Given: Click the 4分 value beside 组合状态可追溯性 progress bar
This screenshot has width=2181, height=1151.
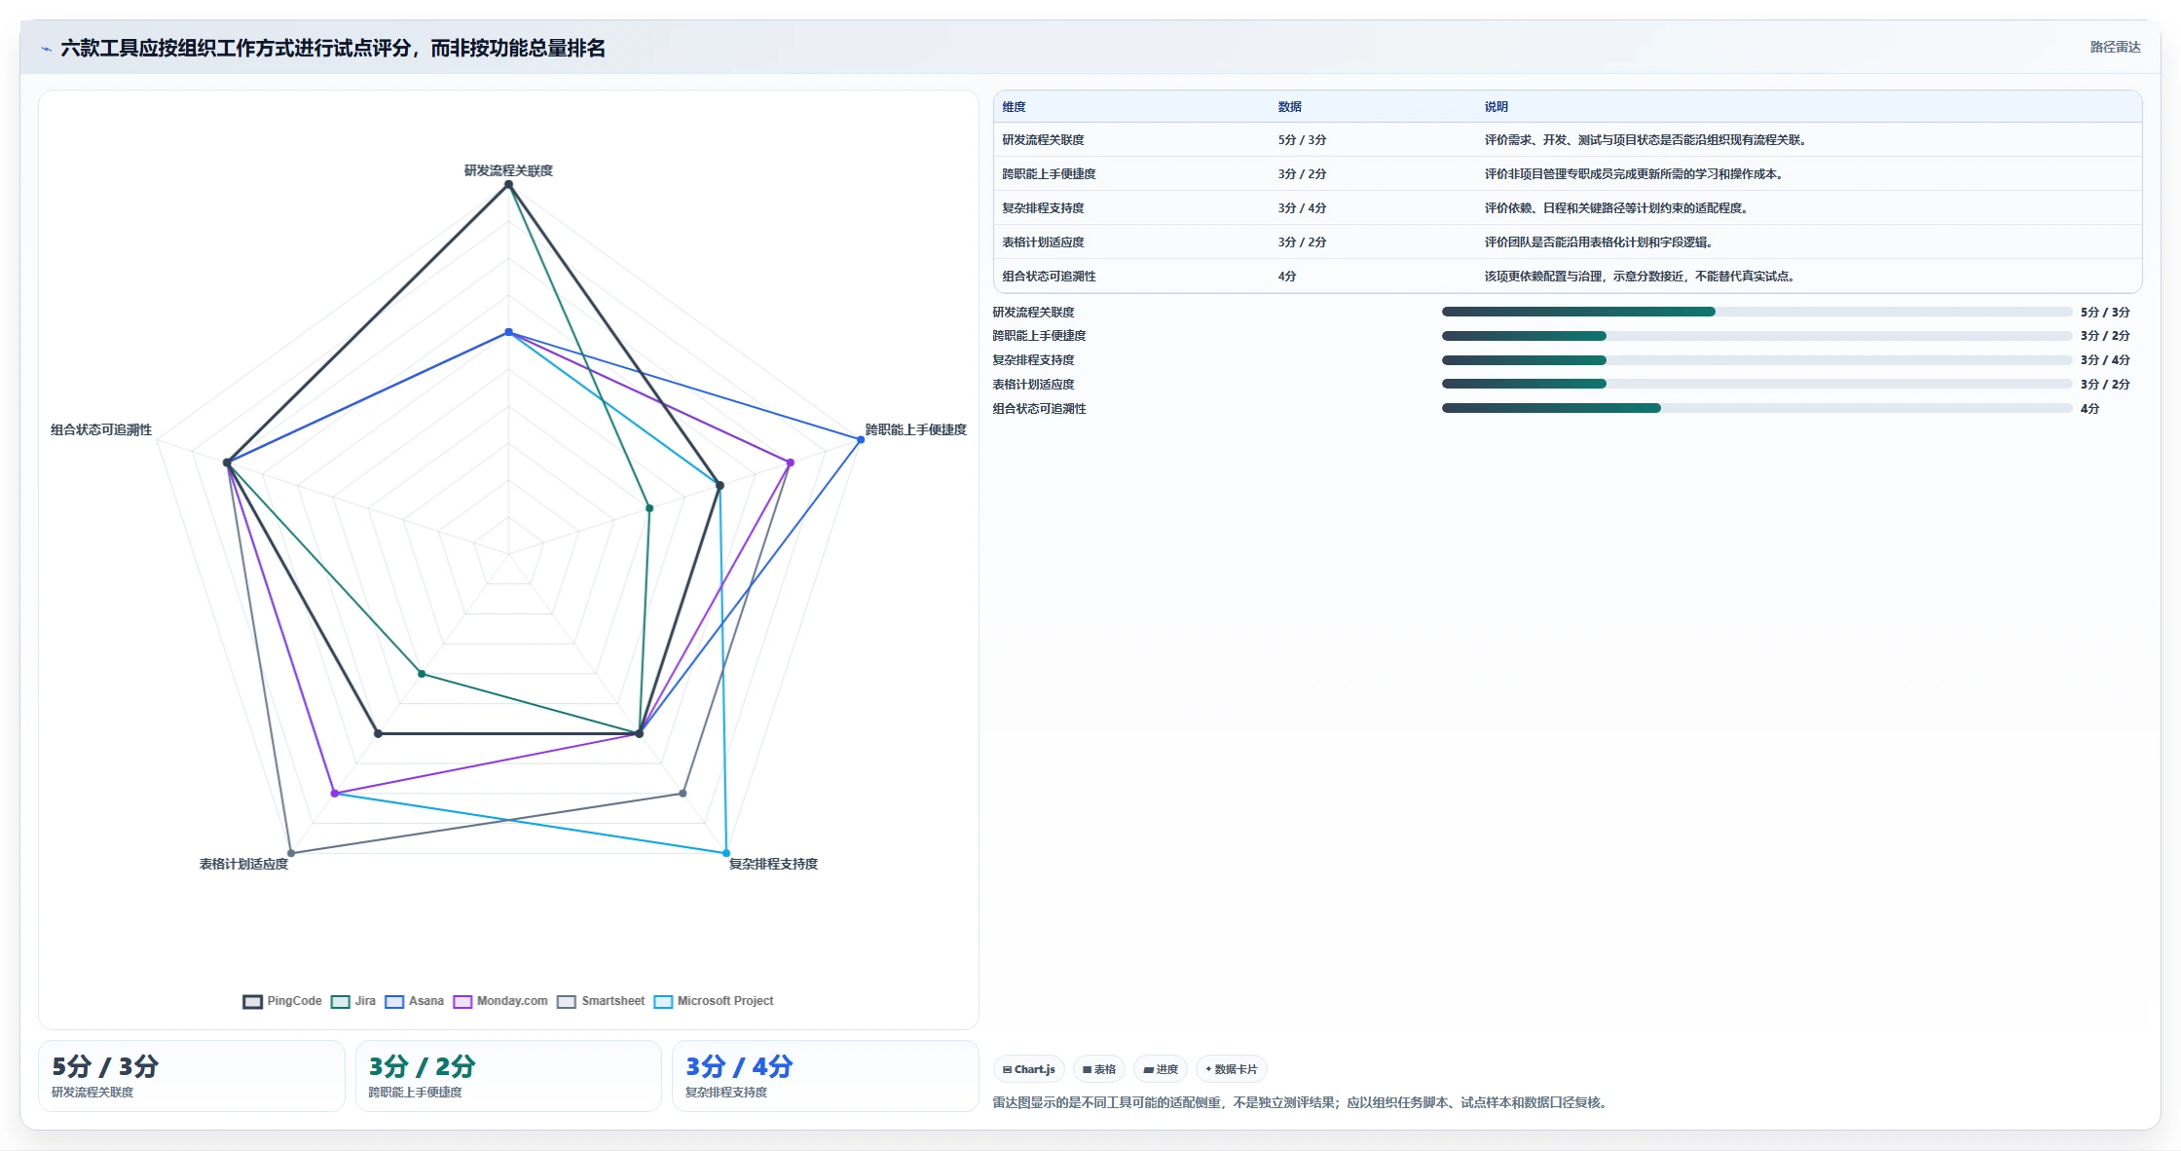Looking at the screenshot, I should pos(2089,409).
